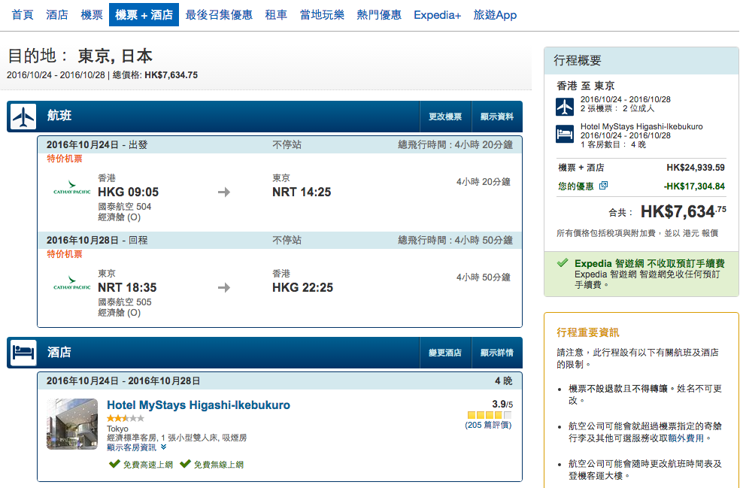
Task: Click the 國泰航空 504 flight number
Action: (x=125, y=207)
